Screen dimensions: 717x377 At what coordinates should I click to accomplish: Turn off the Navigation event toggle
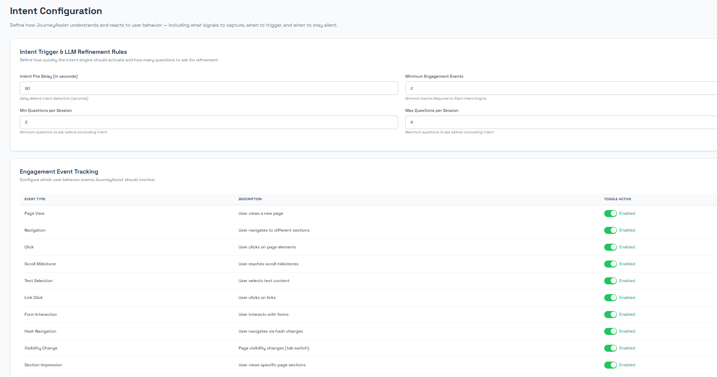pos(610,230)
